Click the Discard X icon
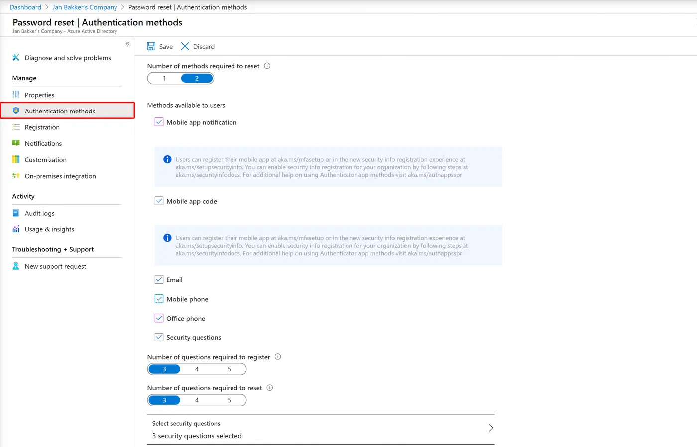Screen dimensions: 697x447 (x=185, y=46)
